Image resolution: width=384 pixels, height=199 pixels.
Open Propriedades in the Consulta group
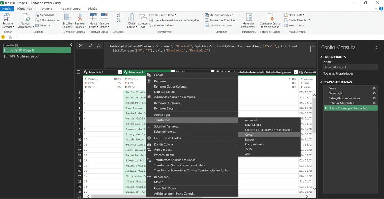coord(45,15)
